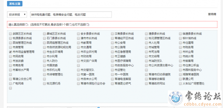Select 石门县县长热线 checkbox

[44, 38]
